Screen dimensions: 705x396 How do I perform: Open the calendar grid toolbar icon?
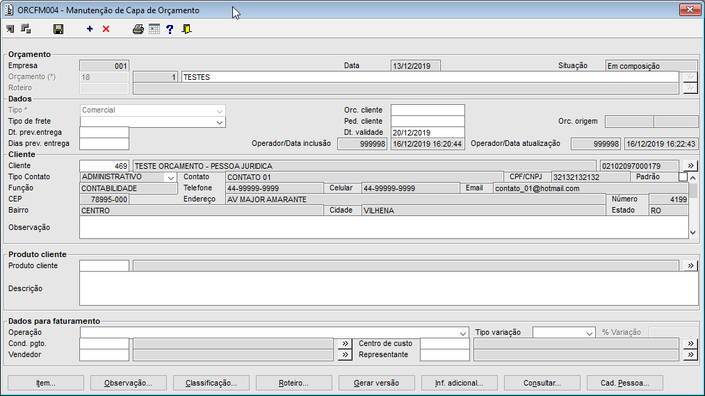pos(154,29)
